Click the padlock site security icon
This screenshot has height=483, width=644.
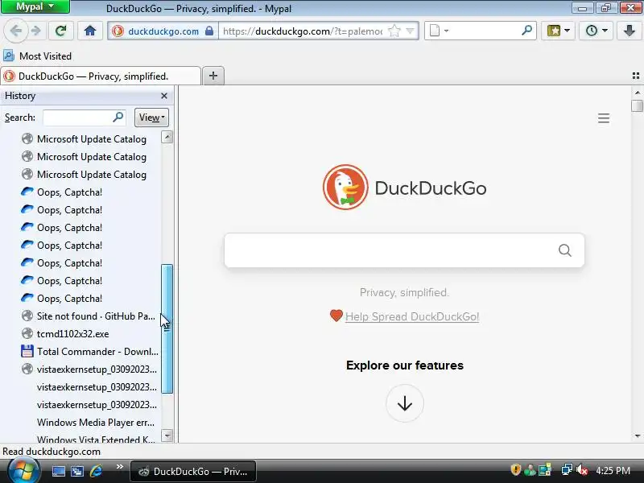[209, 31]
